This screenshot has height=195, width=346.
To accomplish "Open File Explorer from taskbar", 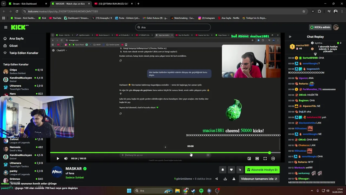I will click(x=178, y=191).
